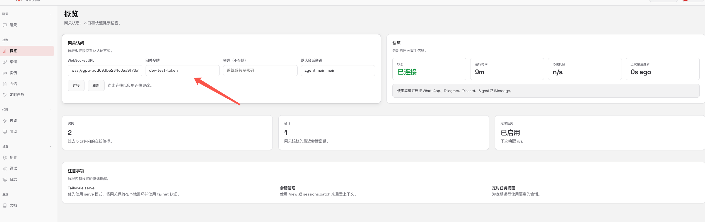
Task: Click the 会话 document icon
Action: 5,84
